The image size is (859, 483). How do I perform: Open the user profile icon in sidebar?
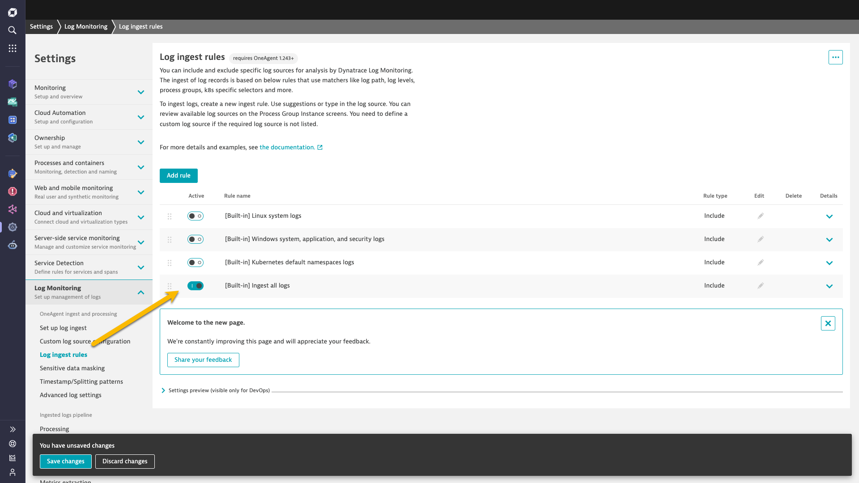[12, 472]
